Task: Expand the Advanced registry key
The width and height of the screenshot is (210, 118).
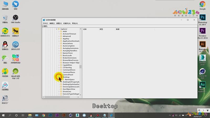Action: tap(59, 36)
